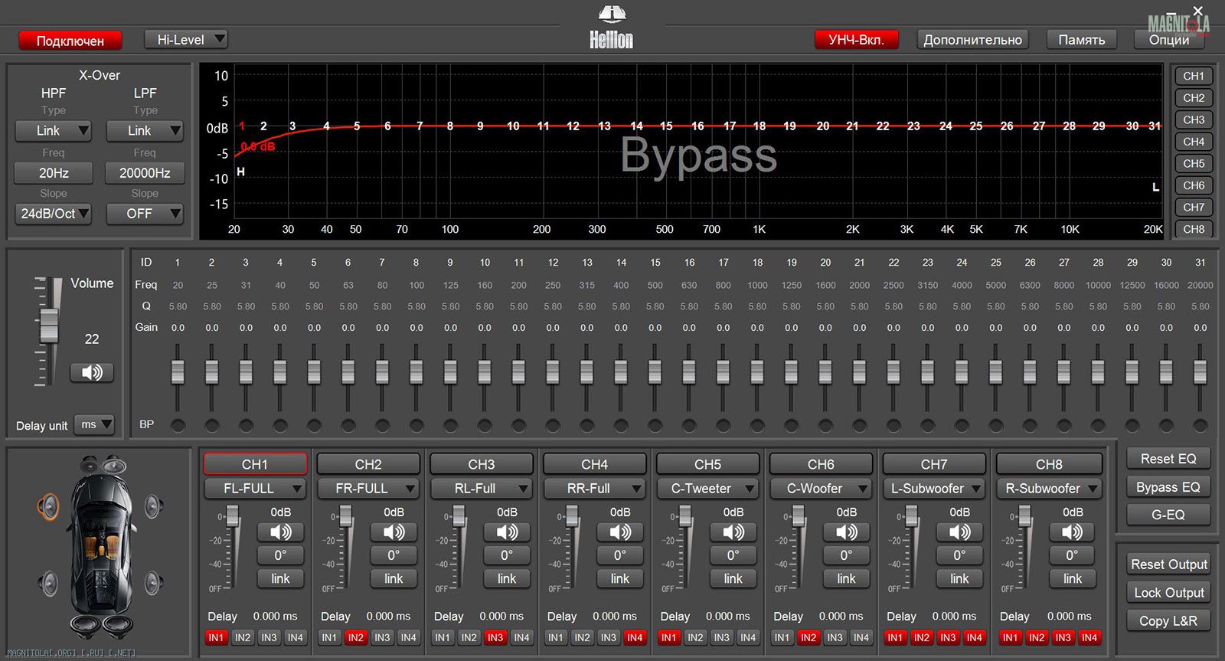The width and height of the screenshot is (1225, 661).
Task: Select CH3 tab beside graph
Action: (1194, 119)
